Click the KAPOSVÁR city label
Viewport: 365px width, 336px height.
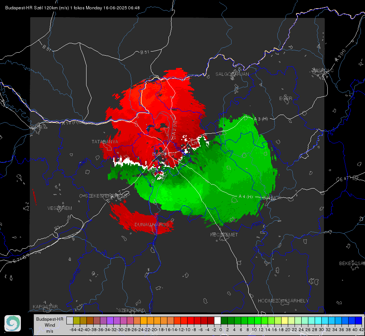pyautogui.click(x=45, y=307)
